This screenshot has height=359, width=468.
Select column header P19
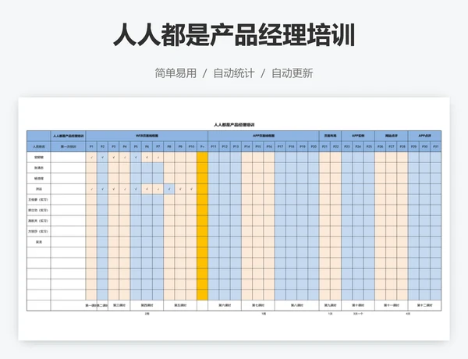click(x=303, y=147)
